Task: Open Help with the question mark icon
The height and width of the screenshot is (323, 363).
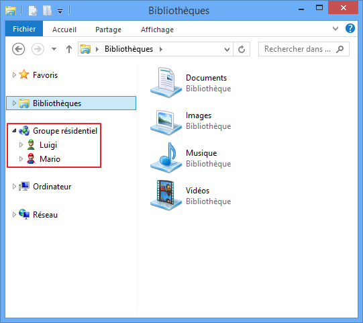Action: point(350,28)
